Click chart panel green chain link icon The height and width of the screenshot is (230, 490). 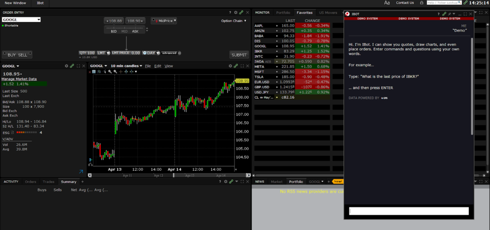pos(236,66)
